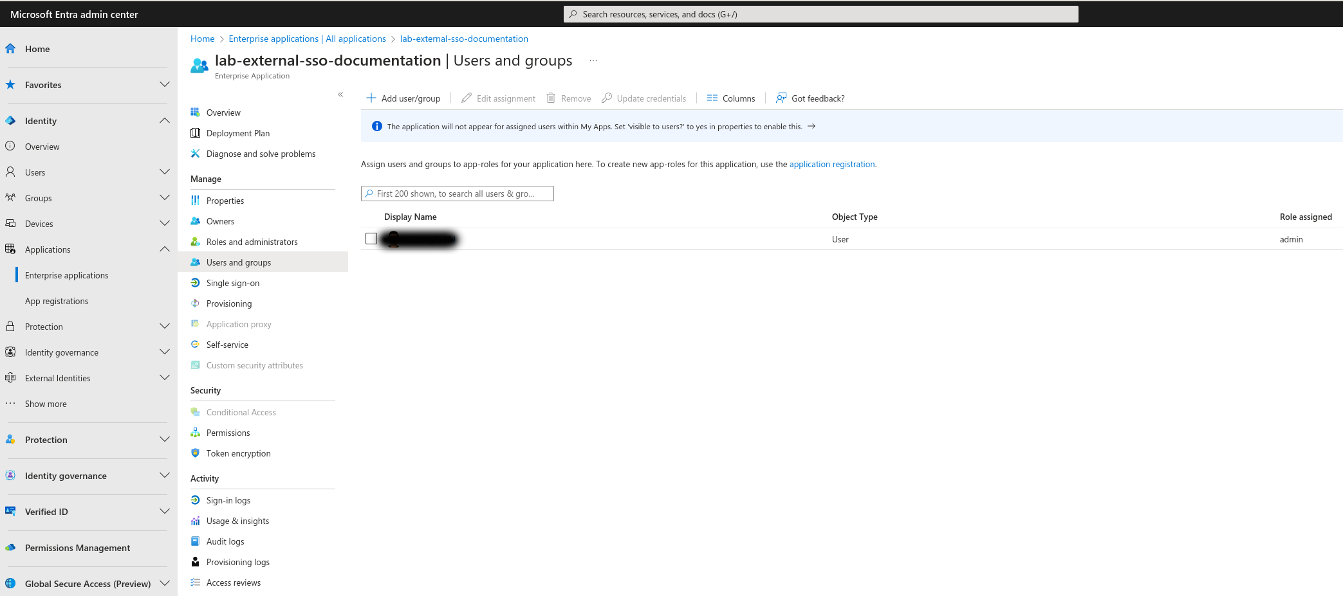The width and height of the screenshot is (1343, 596).
Task: Click Enterprise applications | All applications breadcrumb
Action: 307,39
